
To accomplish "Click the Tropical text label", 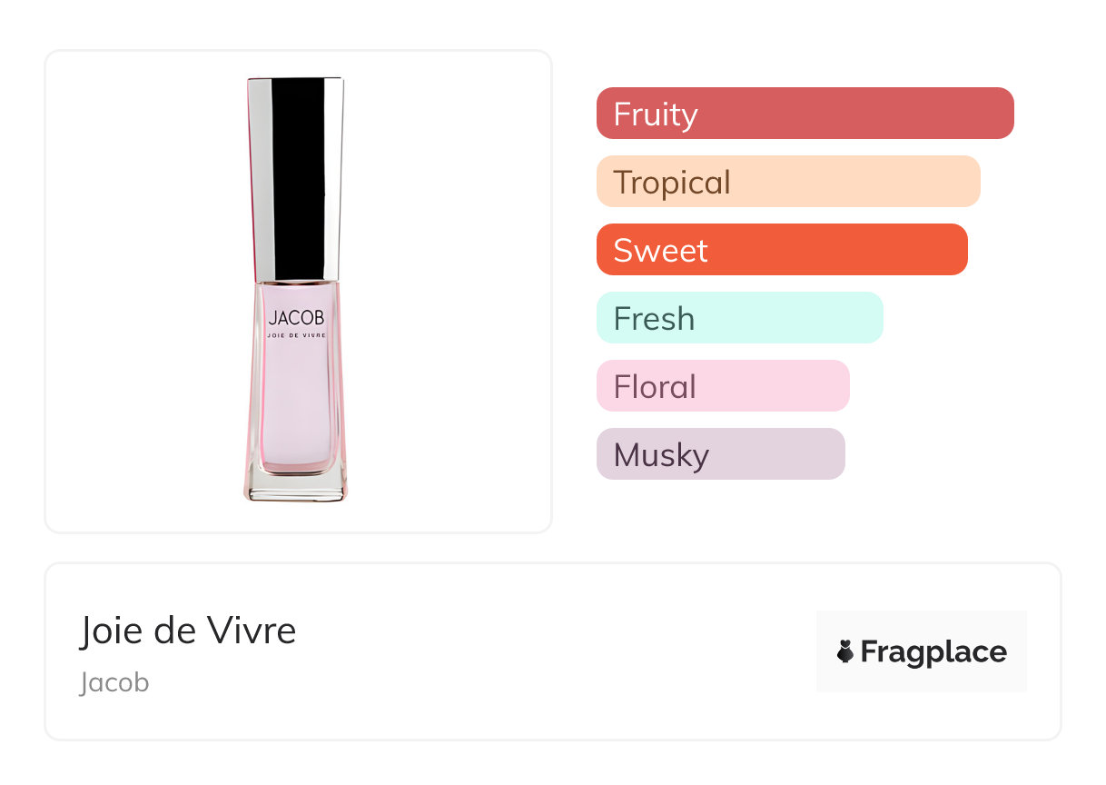I will (x=672, y=184).
